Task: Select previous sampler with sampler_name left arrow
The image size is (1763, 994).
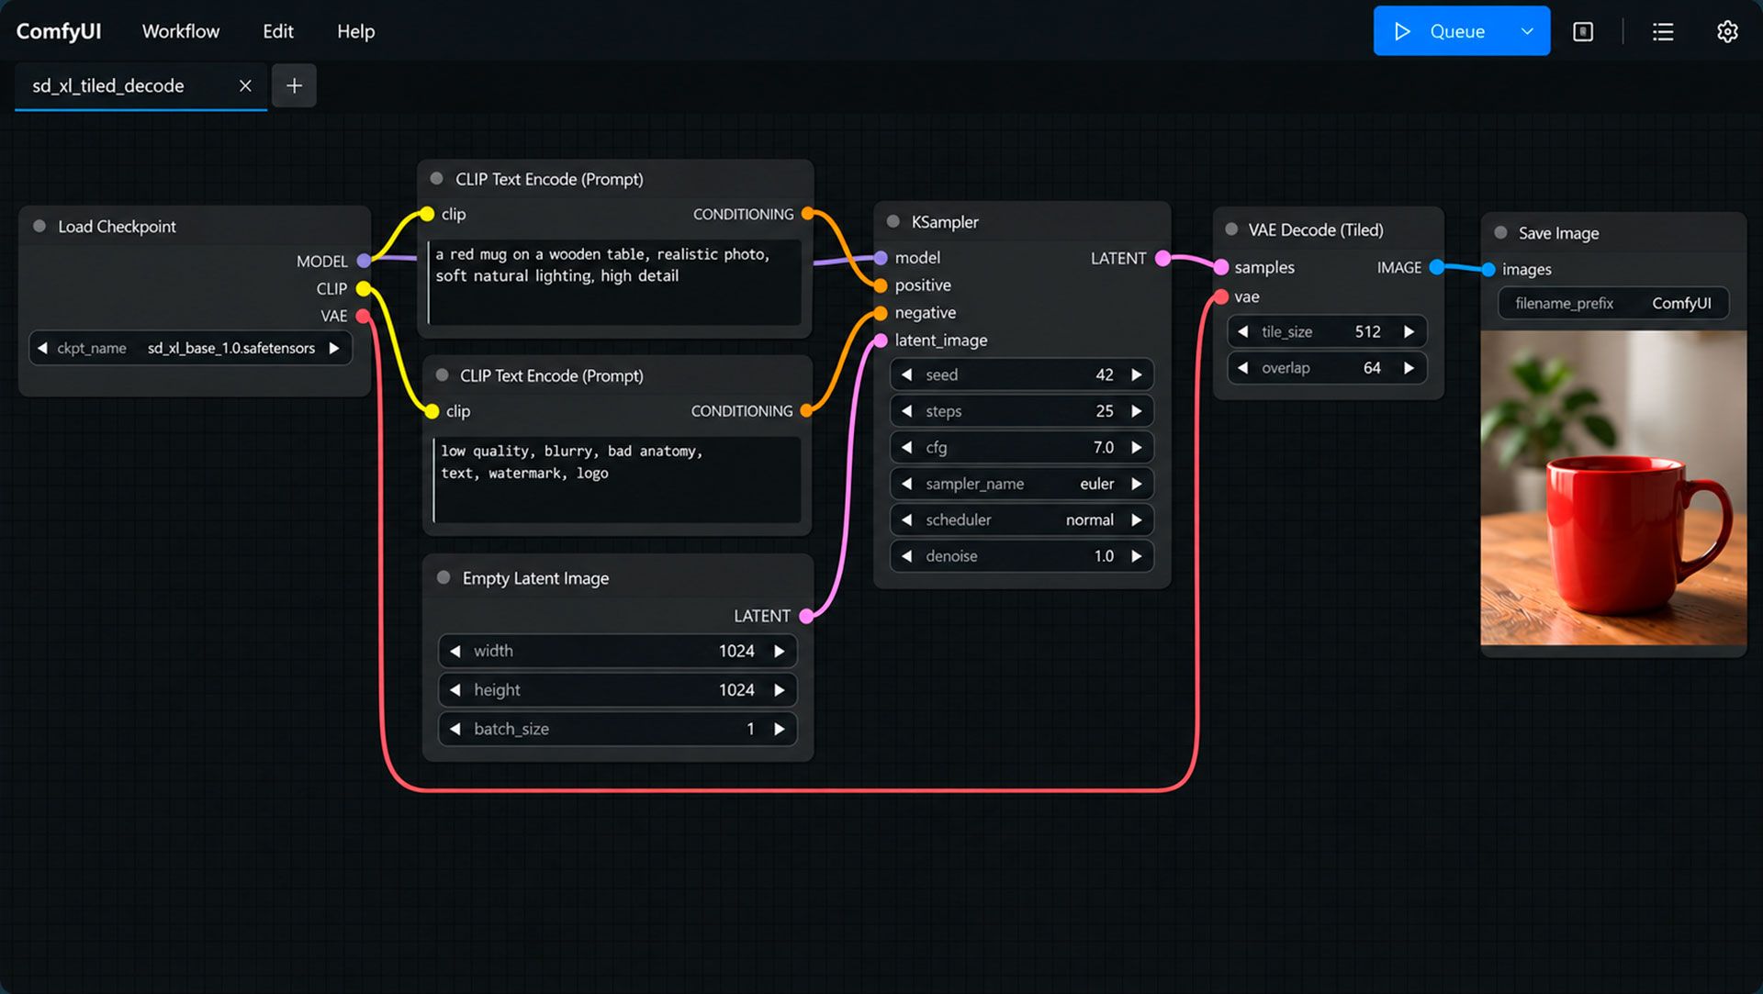Action: pyautogui.click(x=906, y=484)
